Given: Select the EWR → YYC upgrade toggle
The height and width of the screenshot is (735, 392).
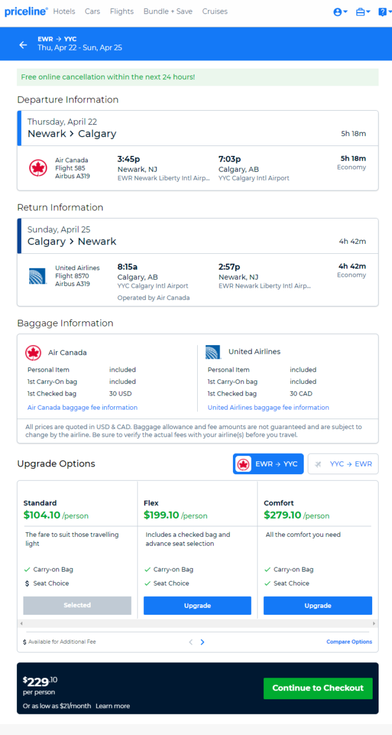Looking at the screenshot, I should (x=268, y=464).
